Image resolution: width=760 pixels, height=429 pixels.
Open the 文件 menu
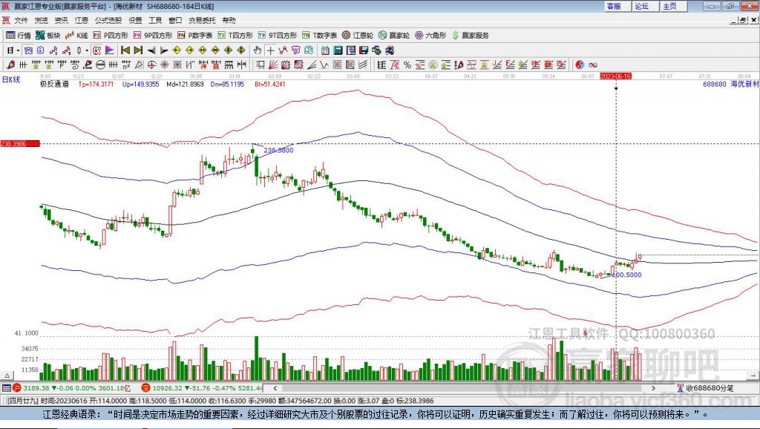[21, 20]
